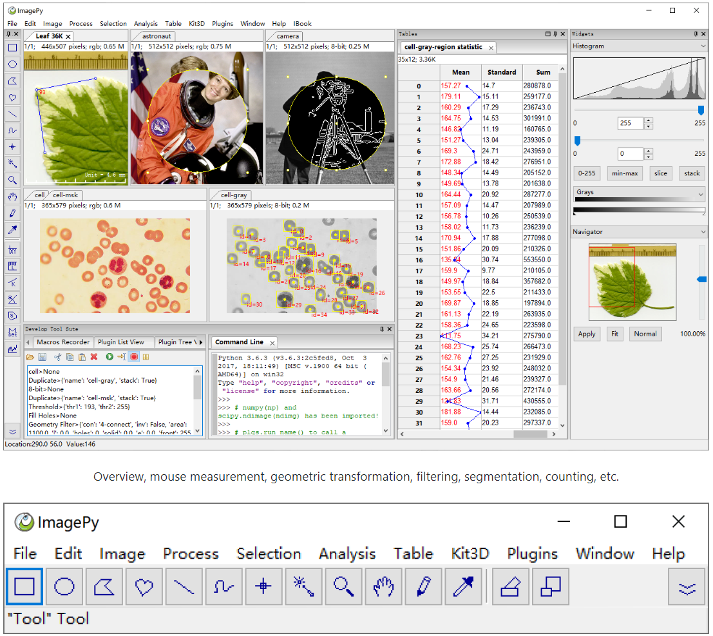Run the macro line by line with the step icon

coord(122,357)
